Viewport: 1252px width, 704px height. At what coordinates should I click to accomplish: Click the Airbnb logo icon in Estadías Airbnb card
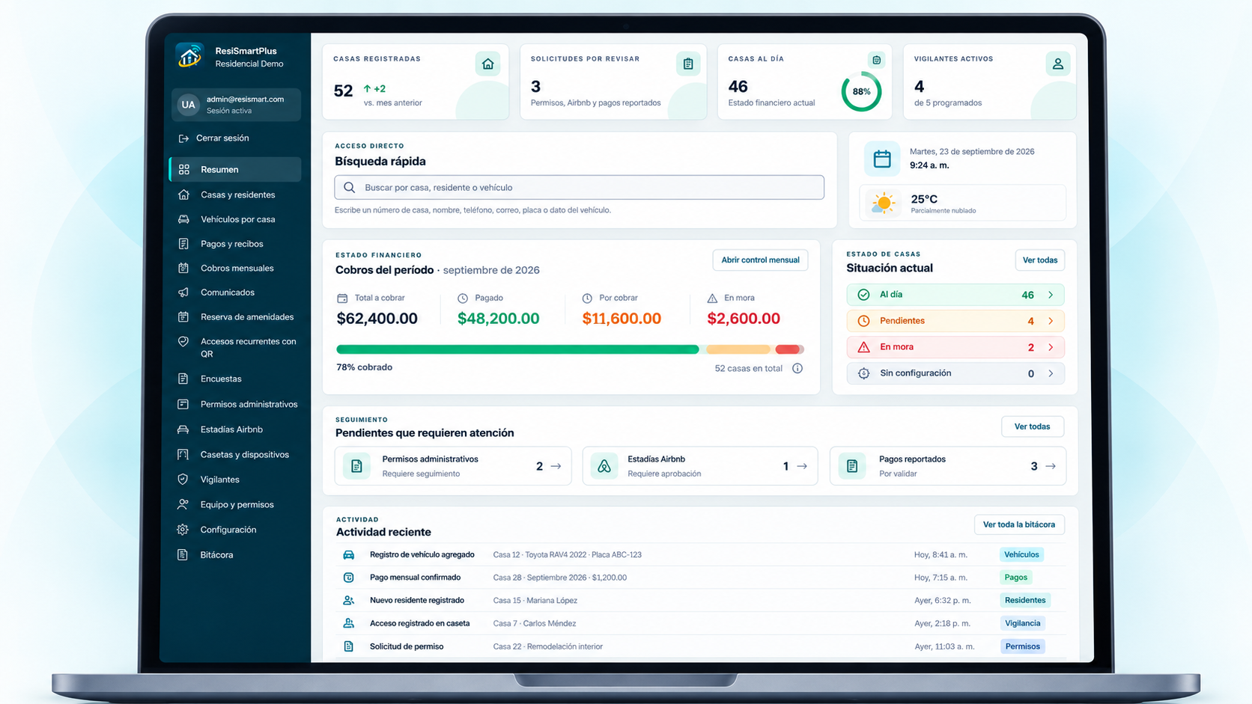pyautogui.click(x=604, y=466)
